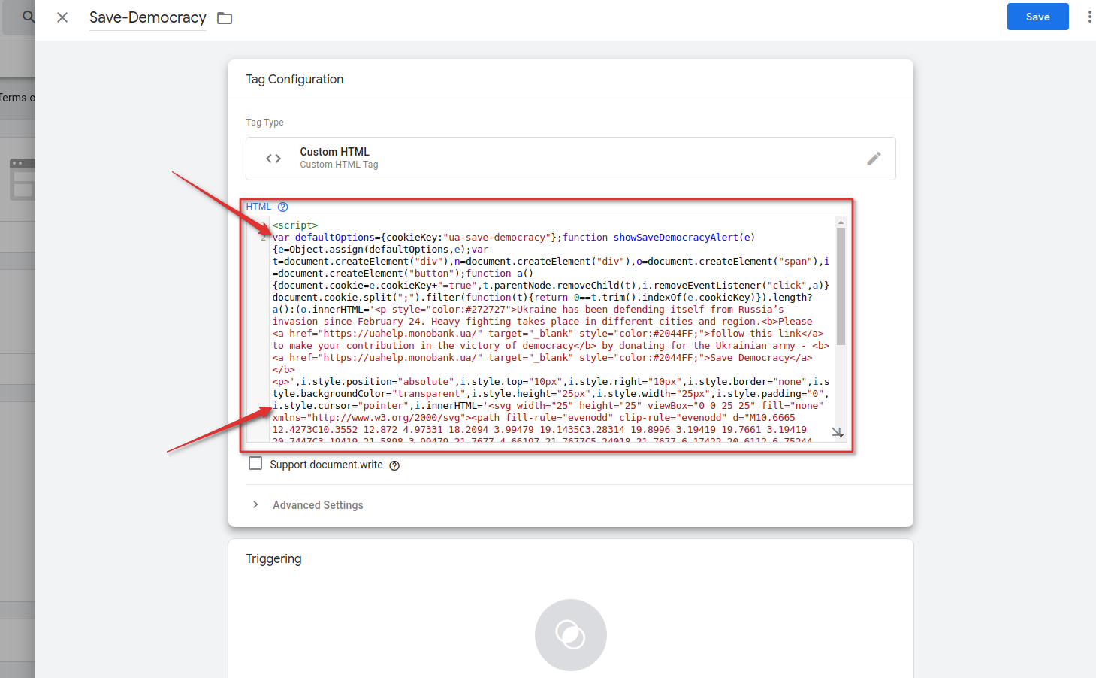This screenshot has width=1096, height=678.
Task: Select the Custom HTML tag type icon
Action: 273,159
